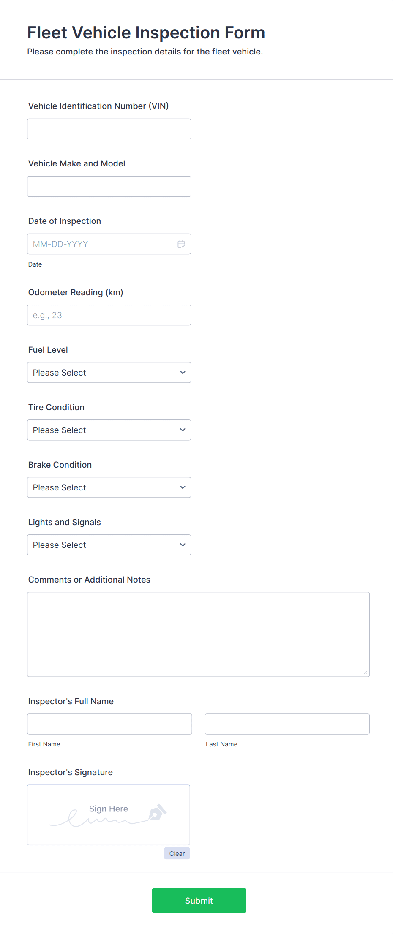
Task: Clear the inspector's signature
Action: click(x=177, y=853)
